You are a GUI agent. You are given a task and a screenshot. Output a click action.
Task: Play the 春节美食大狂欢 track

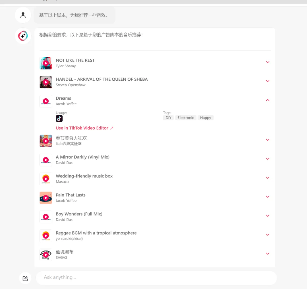pos(46,141)
